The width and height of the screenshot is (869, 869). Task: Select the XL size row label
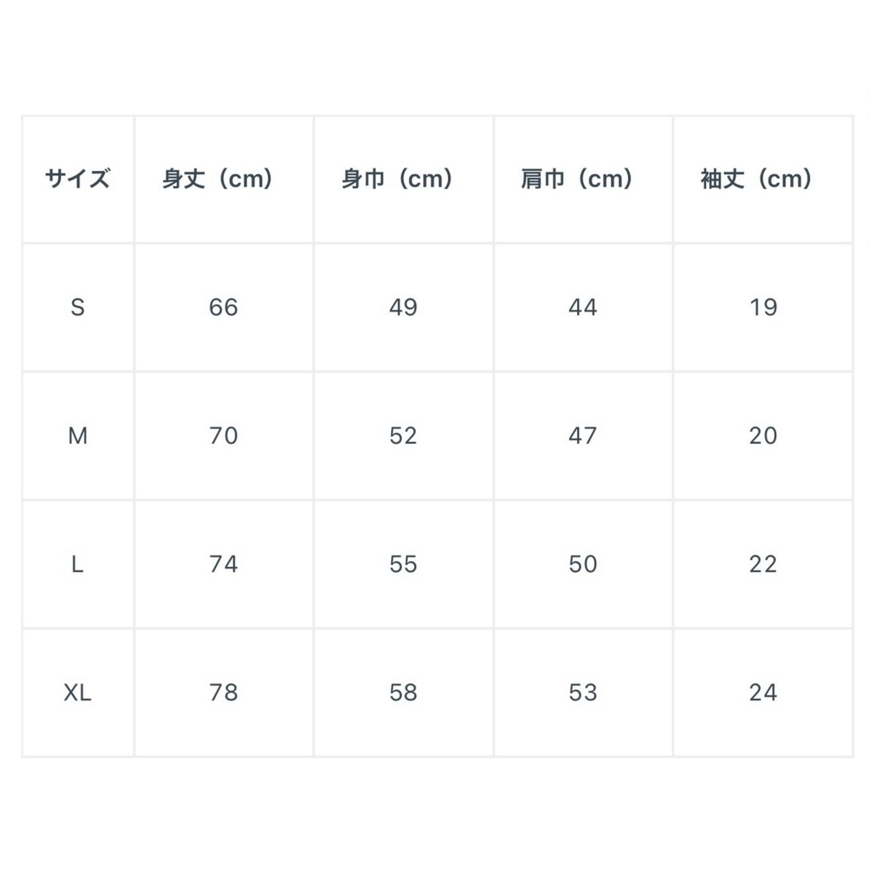77,692
